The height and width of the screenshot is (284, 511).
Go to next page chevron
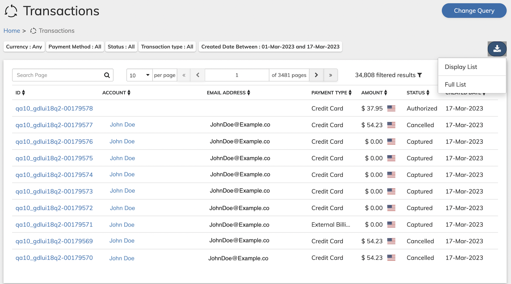pos(316,75)
